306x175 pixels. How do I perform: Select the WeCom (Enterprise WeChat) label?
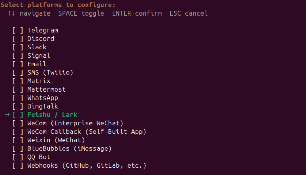click(x=75, y=123)
